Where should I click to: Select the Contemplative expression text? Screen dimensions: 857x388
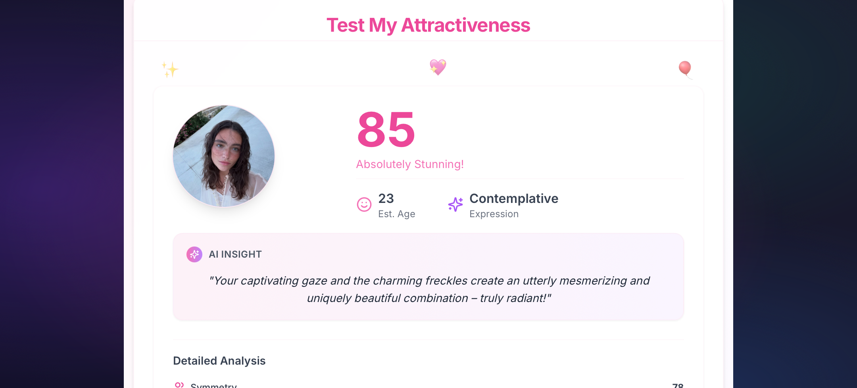pos(514,198)
